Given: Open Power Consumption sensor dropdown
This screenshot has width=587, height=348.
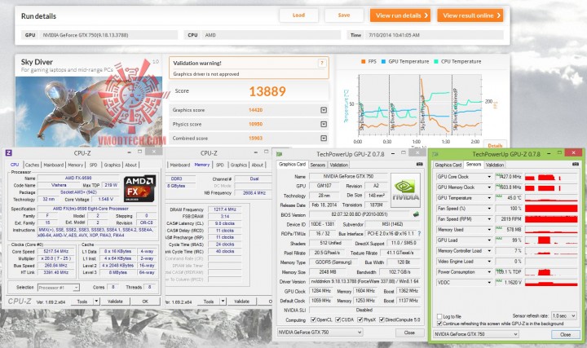Looking at the screenshot, I should pyautogui.click(x=489, y=272).
